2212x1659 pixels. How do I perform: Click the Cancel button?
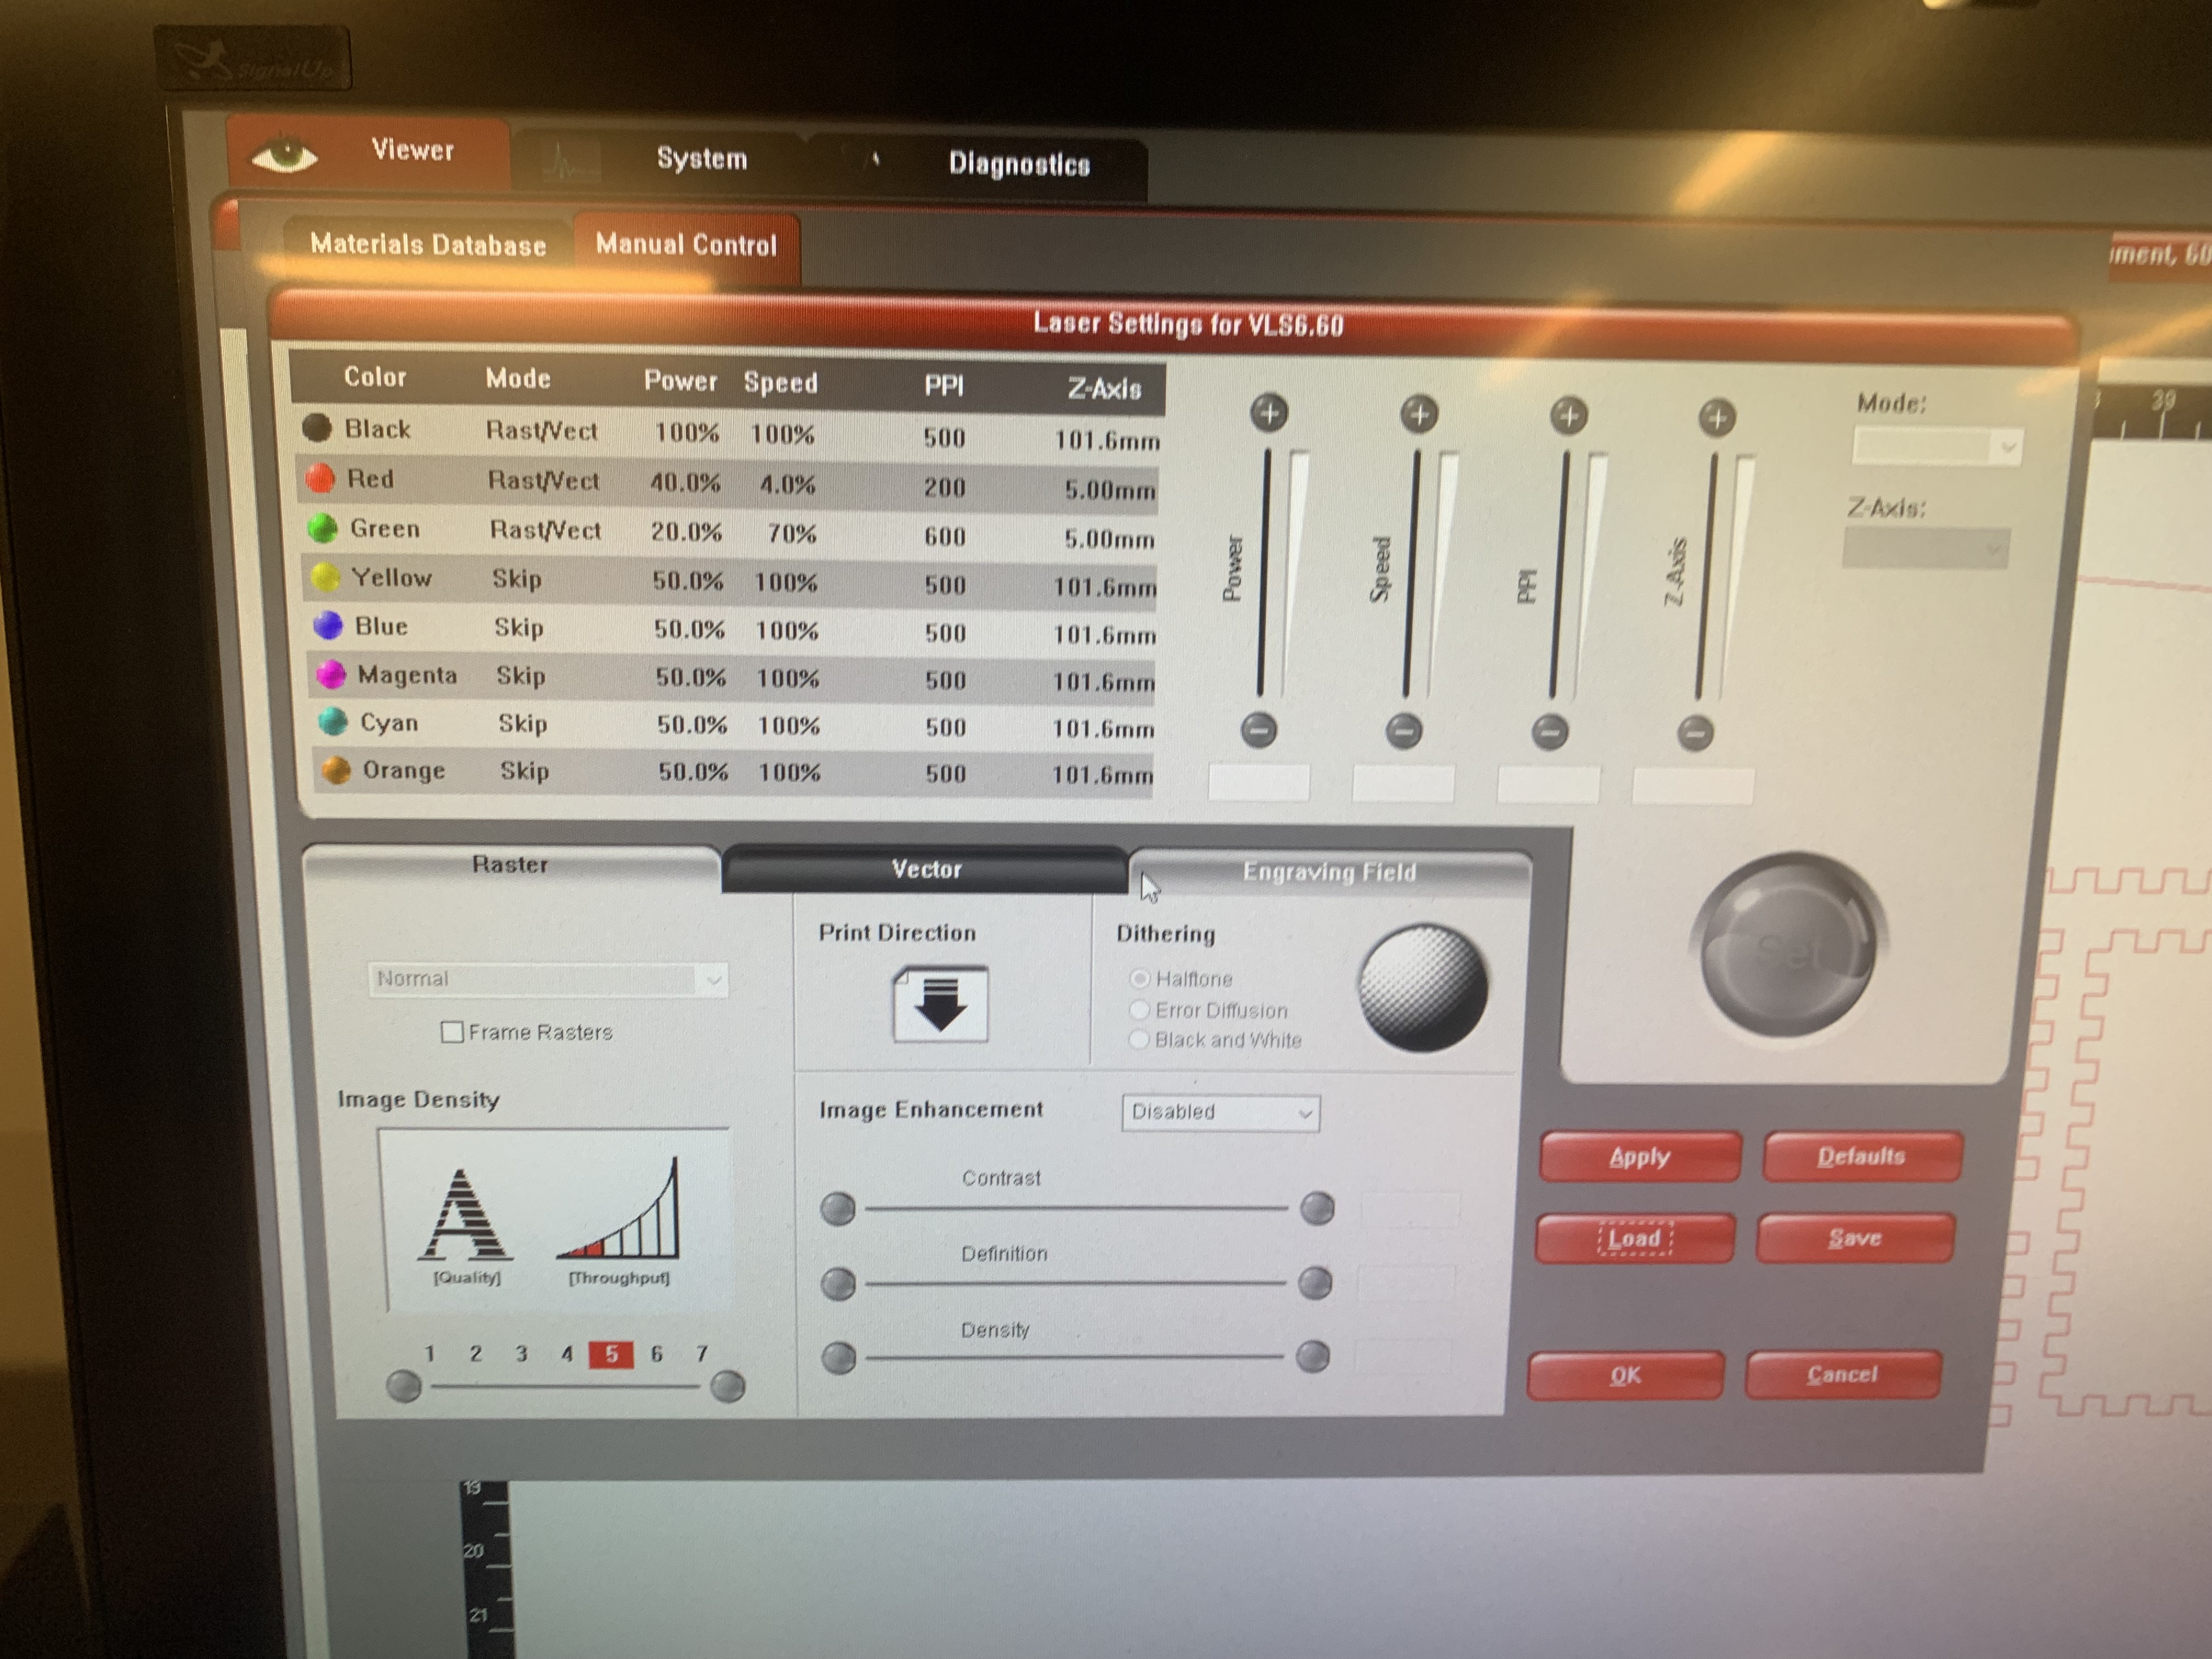coord(1843,1375)
